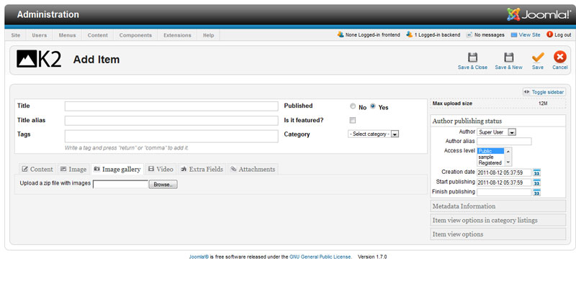
Task: Tick the Is it featured checkbox
Action: click(353, 120)
